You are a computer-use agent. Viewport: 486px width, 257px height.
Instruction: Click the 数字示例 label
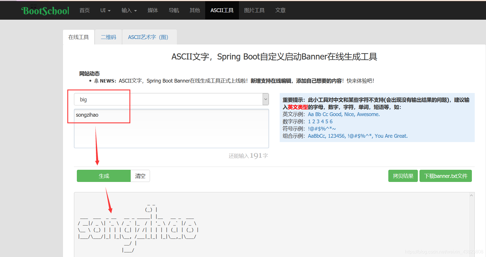pos(294,122)
